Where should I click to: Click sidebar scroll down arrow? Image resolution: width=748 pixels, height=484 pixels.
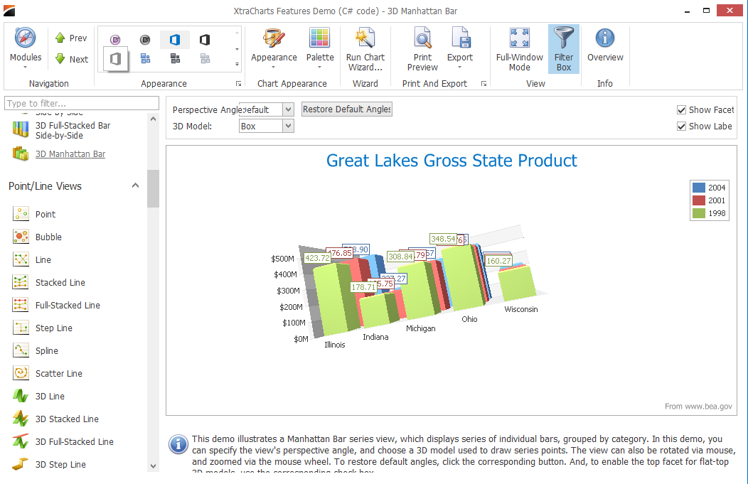click(153, 466)
